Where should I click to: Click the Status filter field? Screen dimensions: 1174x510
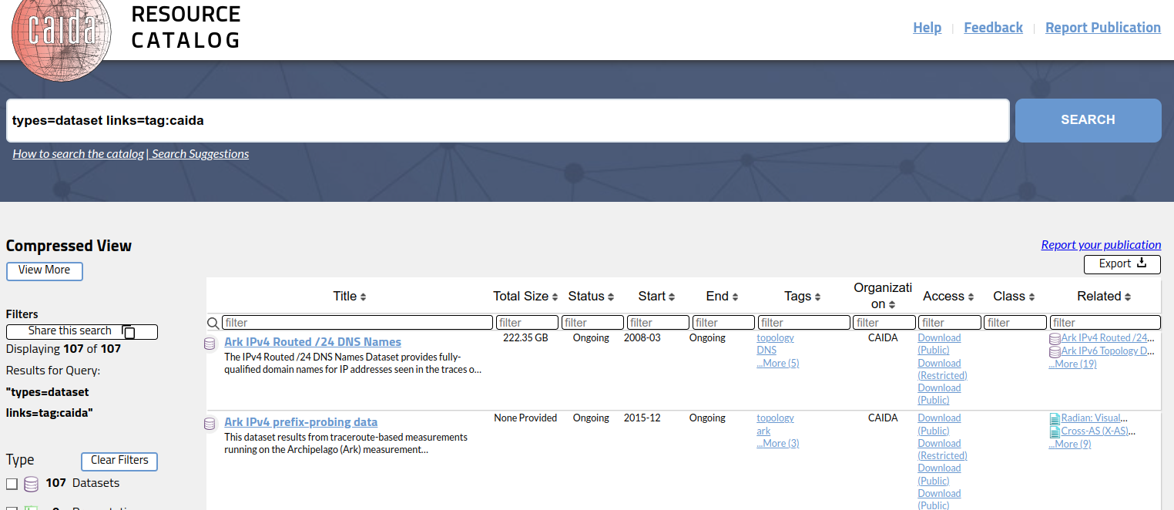tap(592, 323)
